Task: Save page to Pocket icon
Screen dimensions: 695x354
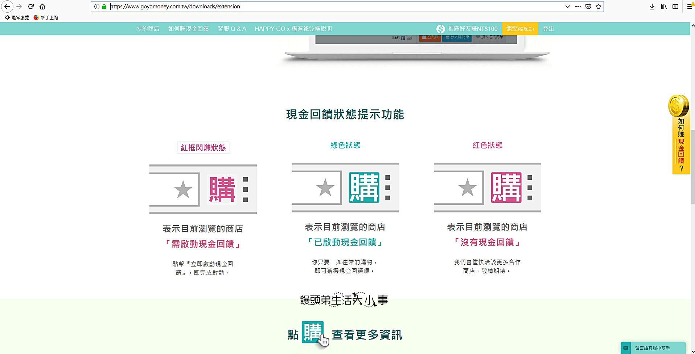Action: pyautogui.click(x=588, y=7)
